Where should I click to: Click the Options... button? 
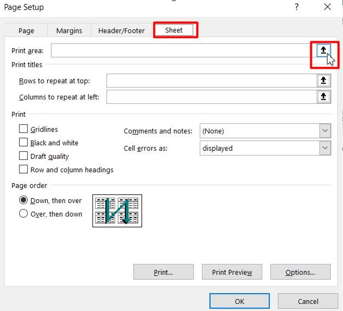pyautogui.click(x=300, y=272)
